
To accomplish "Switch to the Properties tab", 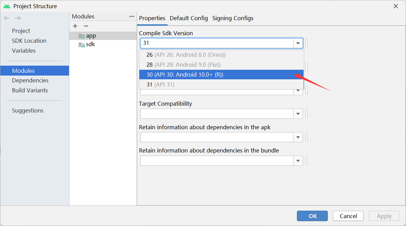I will (152, 18).
